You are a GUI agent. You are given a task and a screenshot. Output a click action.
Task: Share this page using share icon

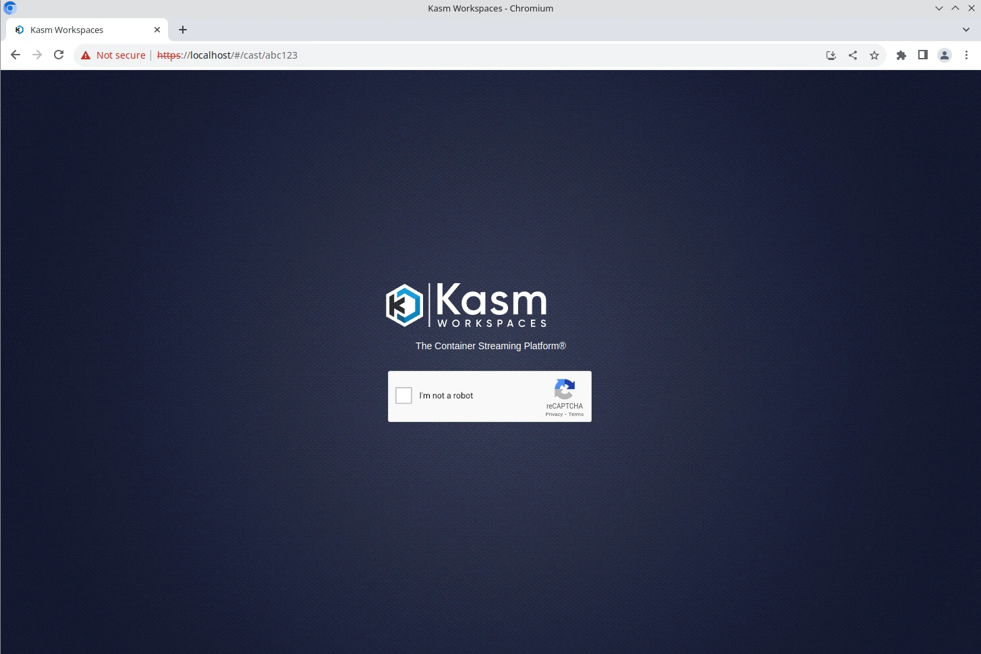pos(853,55)
